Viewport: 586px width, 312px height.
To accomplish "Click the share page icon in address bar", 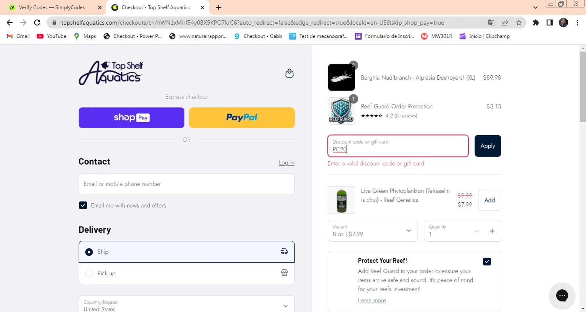I will (x=505, y=23).
